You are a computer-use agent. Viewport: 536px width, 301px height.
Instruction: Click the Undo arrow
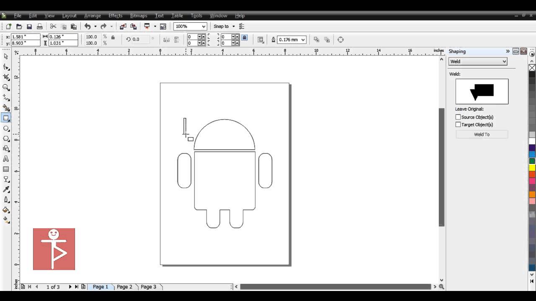click(x=87, y=26)
